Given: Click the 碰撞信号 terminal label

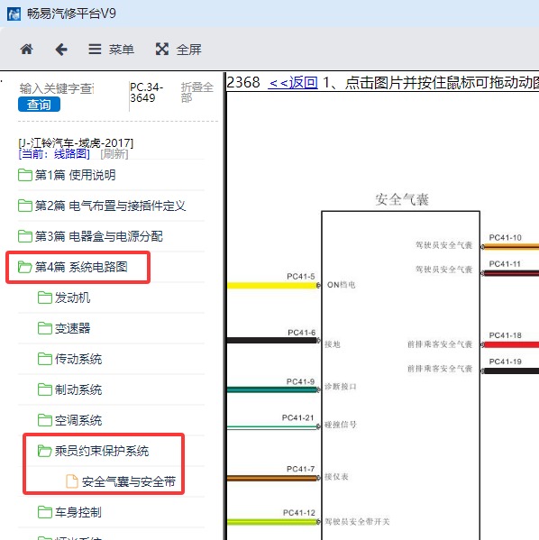Looking at the screenshot, I should click(x=341, y=425).
